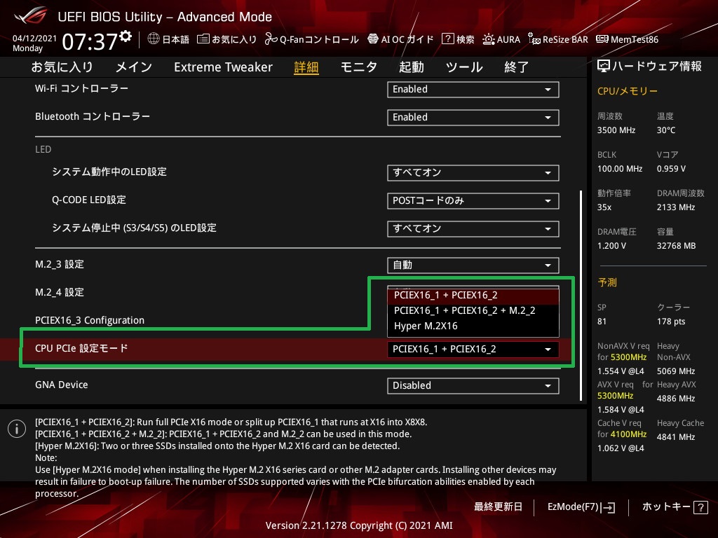Switch to メイン tab

click(x=134, y=67)
